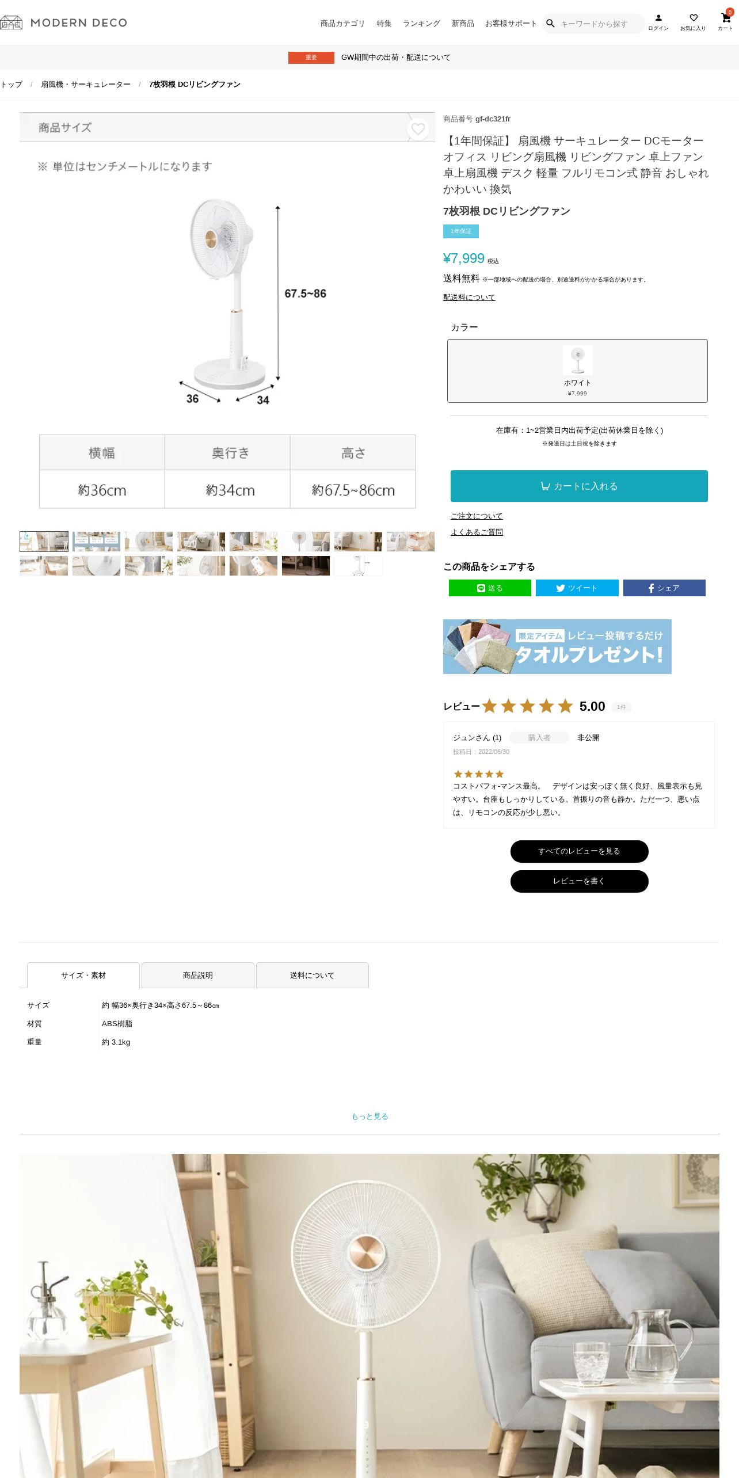The image size is (739, 1478).
Task: Click the towel present review banner
Action: click(x=557, y=646)
